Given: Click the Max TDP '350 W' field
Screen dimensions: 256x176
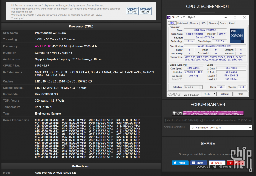Looking at the screenshot, I should coord(222,34).
